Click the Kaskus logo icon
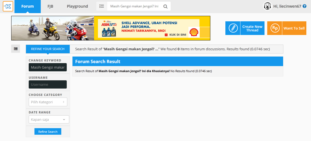311x141 pixels. pyautogui.click(x=8, y=6)
